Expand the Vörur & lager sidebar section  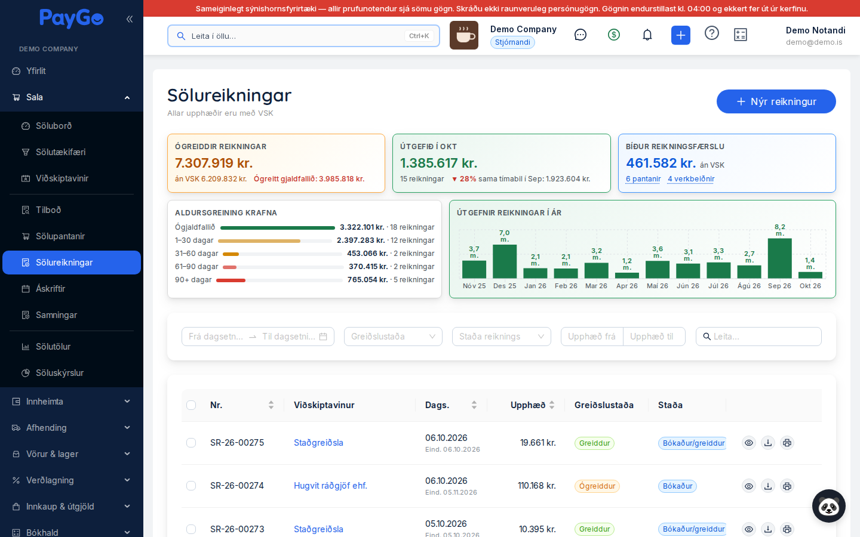[72, 454]
